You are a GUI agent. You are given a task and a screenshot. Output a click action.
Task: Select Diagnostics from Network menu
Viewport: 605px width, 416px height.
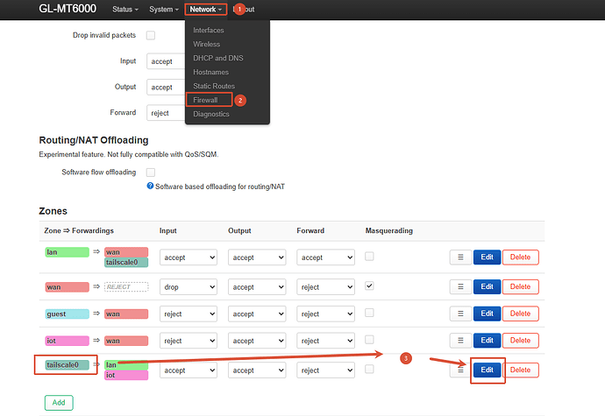click(x=211, y=114)
